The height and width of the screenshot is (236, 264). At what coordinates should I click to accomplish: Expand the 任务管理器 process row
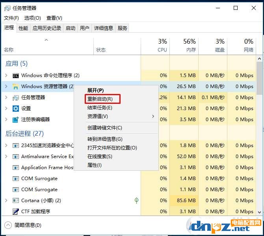(x=6, y=97)
